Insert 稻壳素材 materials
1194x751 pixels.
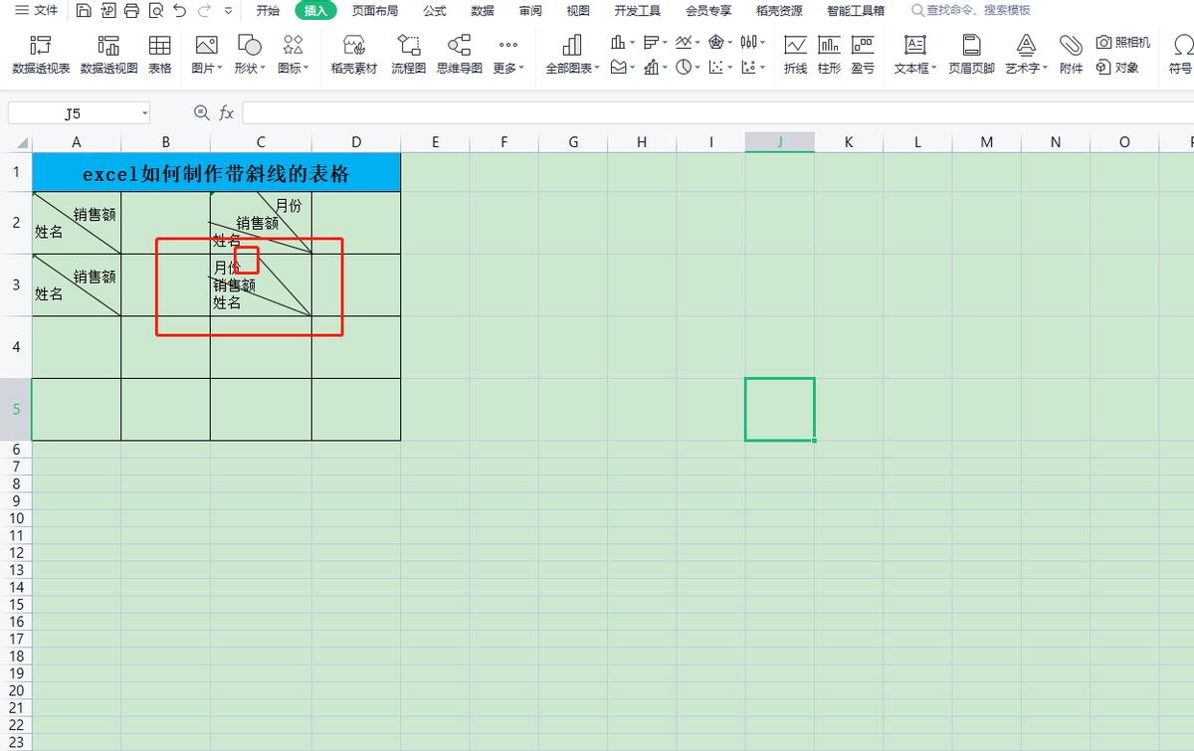[x=354, y=46]
